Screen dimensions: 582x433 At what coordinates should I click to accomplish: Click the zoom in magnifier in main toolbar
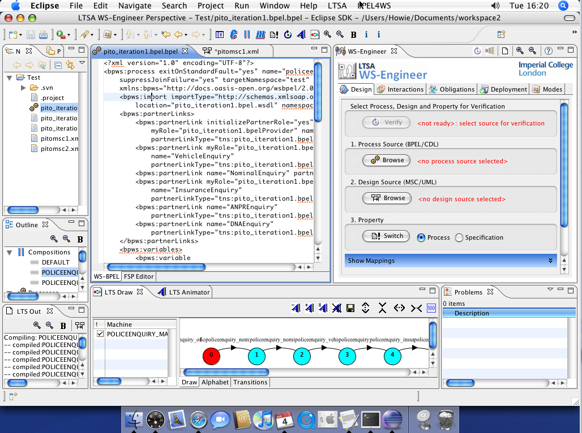[x=327, y=34]
